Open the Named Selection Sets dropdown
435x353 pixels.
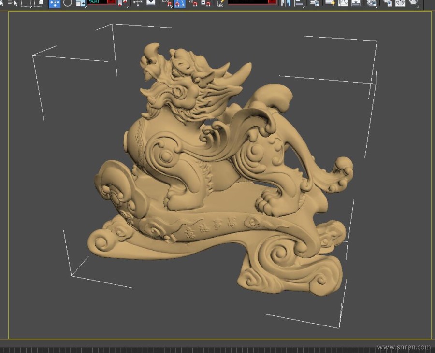tap(252, 2)
